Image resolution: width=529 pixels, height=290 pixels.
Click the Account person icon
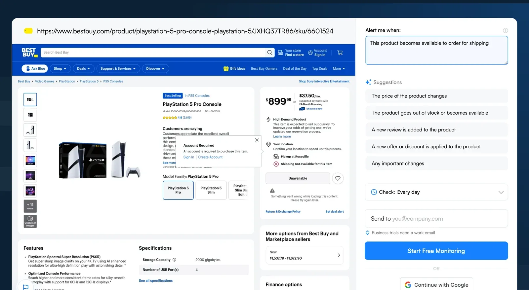[x=310, y=53]
